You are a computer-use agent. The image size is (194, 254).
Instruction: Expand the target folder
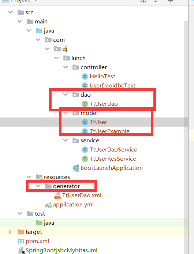[x=10, y=232]
